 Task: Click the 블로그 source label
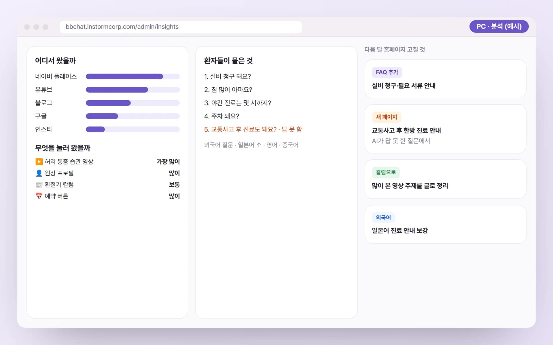pos(44,103)
